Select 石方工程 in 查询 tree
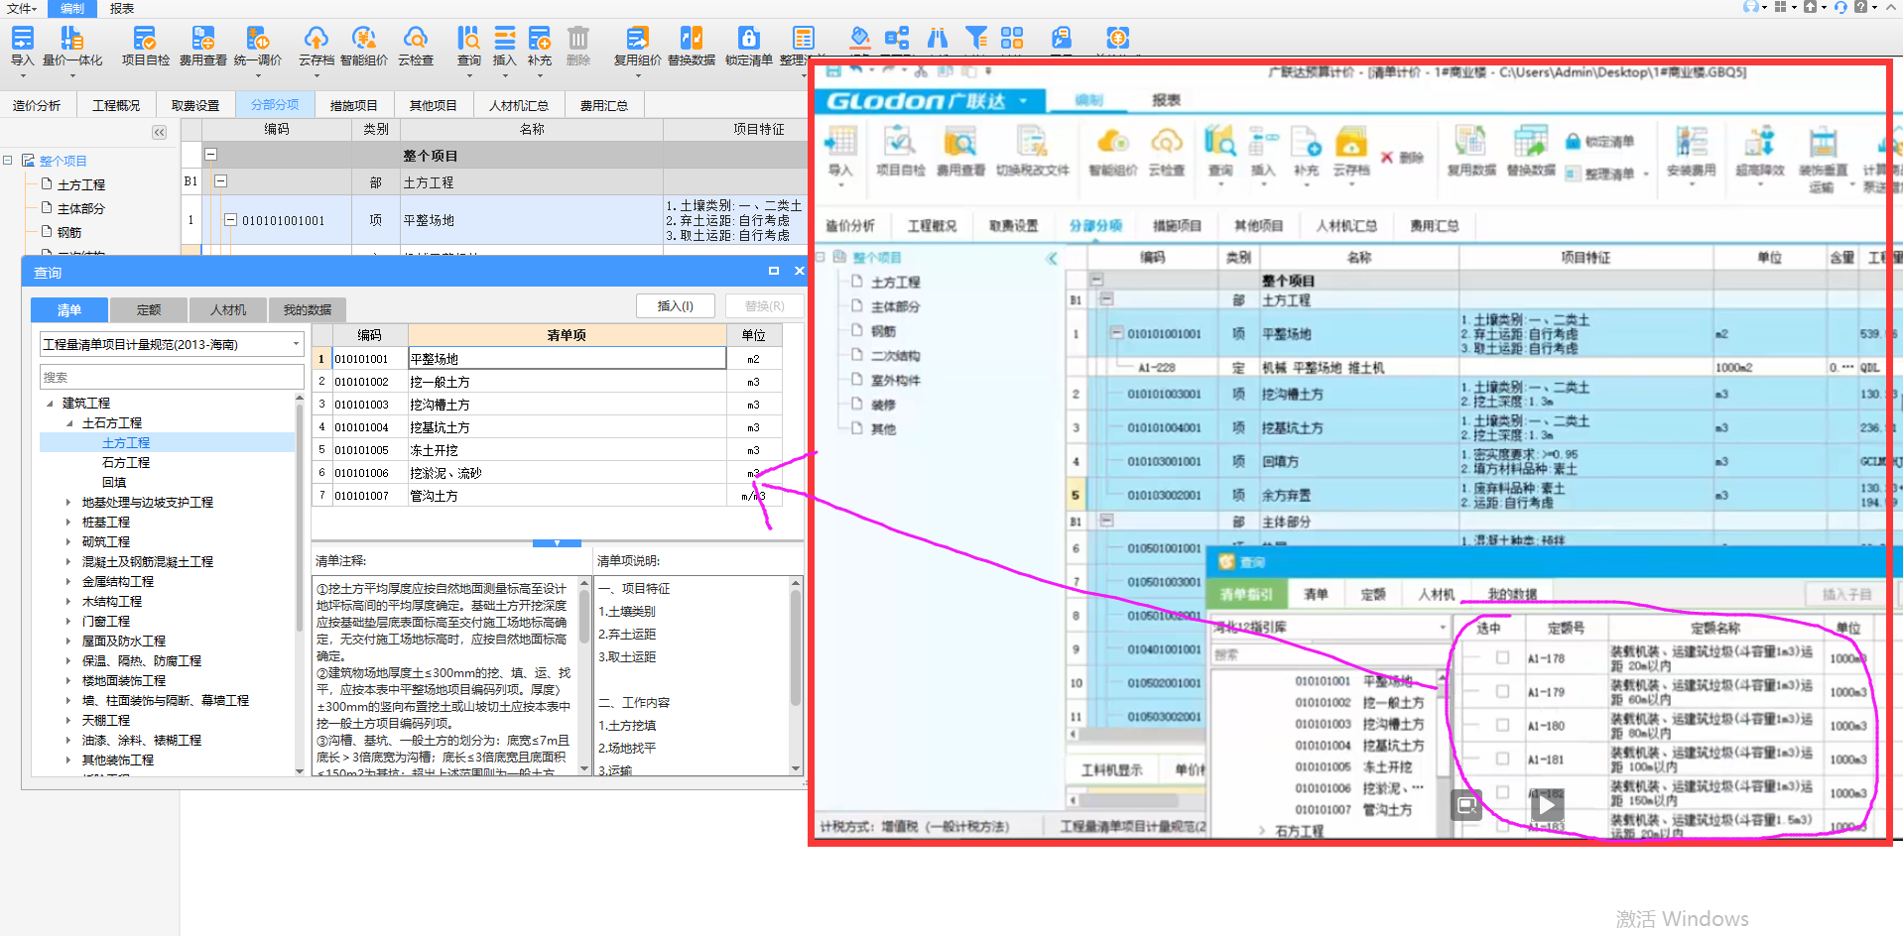 [x=126, y=463]
